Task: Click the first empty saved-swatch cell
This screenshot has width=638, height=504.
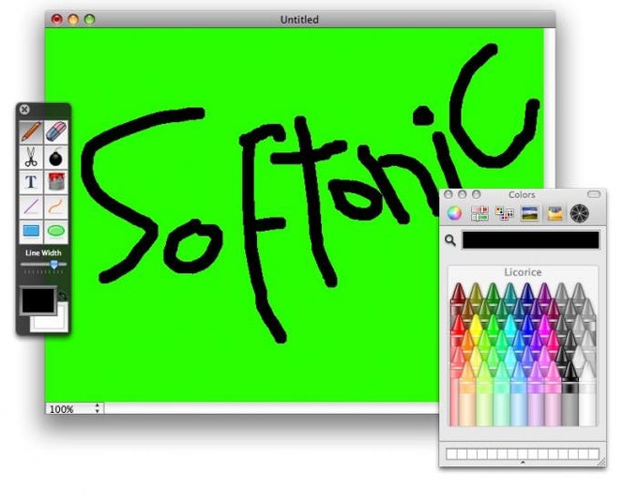Action: [x=451, y=453]
